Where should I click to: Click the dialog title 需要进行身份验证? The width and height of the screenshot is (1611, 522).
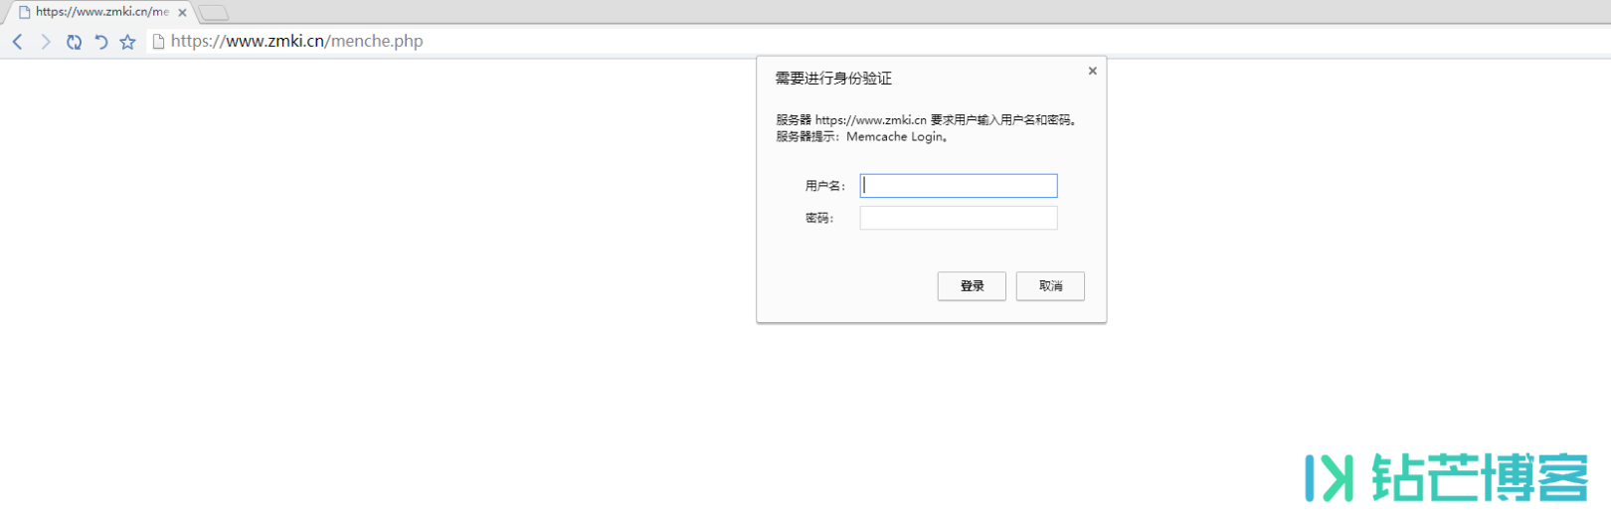(833, 79)
